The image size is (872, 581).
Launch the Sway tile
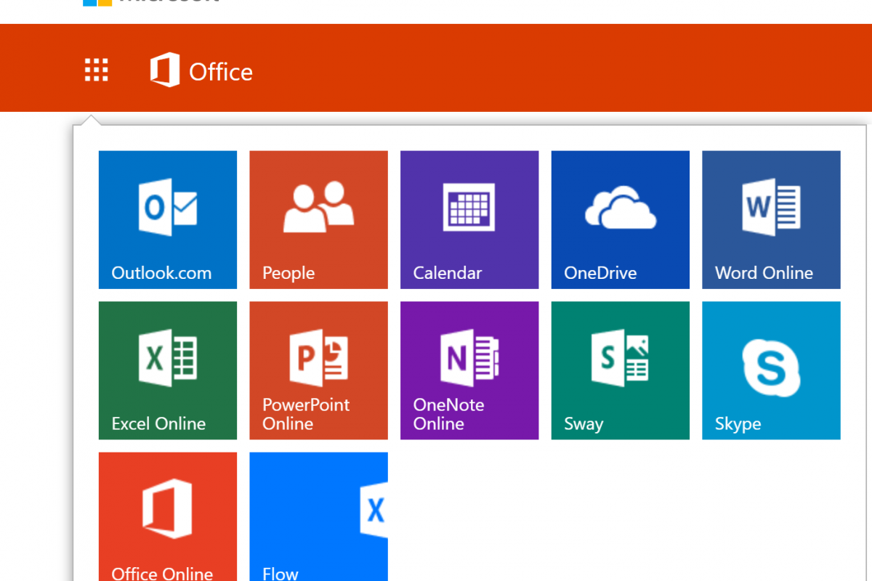(x=620, y=370)
